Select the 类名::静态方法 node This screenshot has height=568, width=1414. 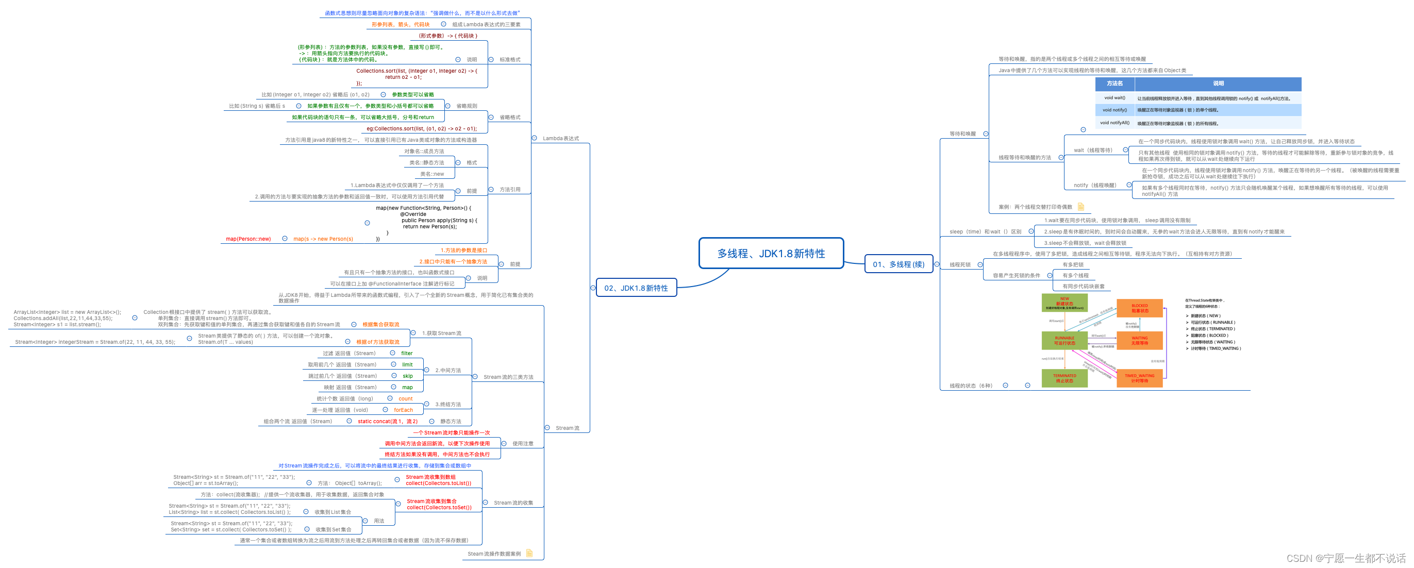point(426,162)
